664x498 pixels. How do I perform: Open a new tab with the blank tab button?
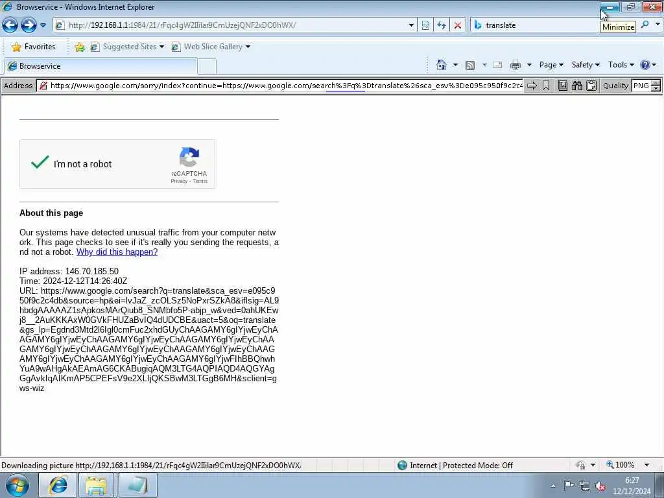[207, 67]
